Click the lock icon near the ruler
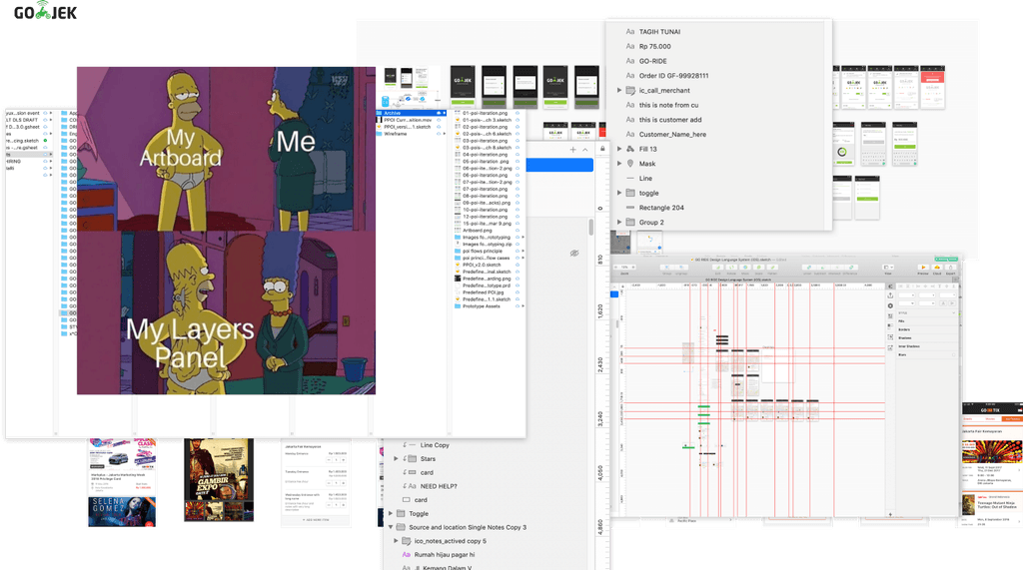The width and height of the screenshot is (1023, 570). tap(602, 149)
